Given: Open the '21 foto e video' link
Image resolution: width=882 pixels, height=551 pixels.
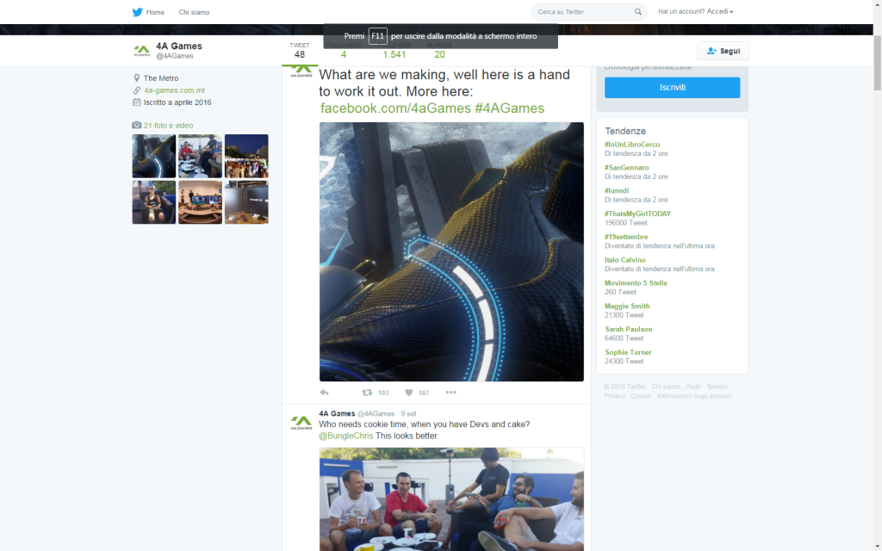Looking at the screenshot, I should coord(168,126).
